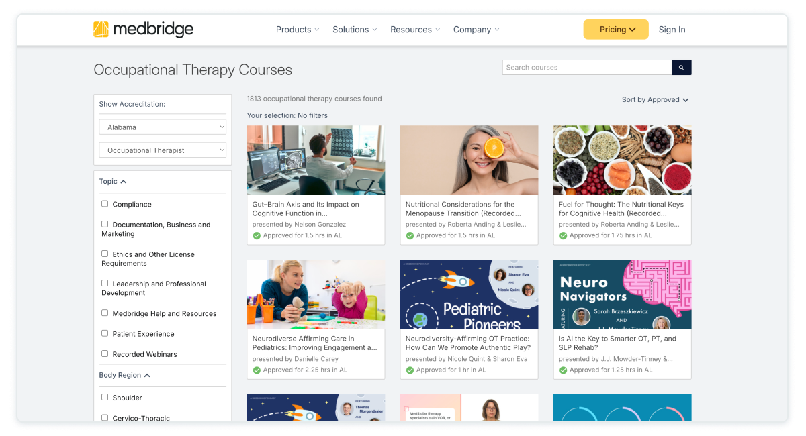Click the search magnifier icon button

(x=682, y=68)
